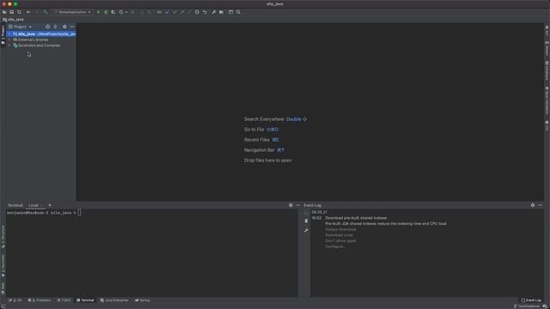Click the Search Everywhere magnifier icon
The width and height of the screenshot is (550, 309).
tap(238, 12)
